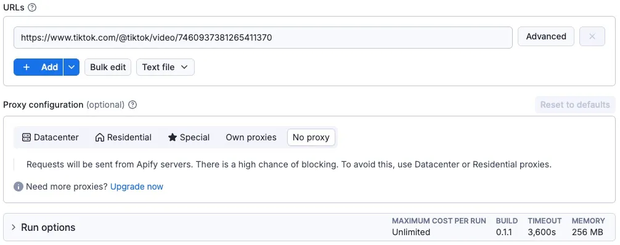Open the Text file dropdown

tap(165, 67)
